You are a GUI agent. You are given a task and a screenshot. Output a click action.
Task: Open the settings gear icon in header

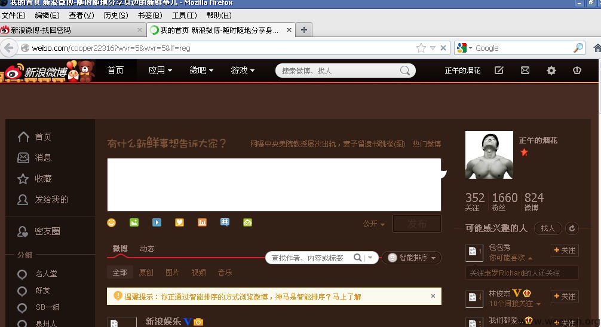point(551,70)
